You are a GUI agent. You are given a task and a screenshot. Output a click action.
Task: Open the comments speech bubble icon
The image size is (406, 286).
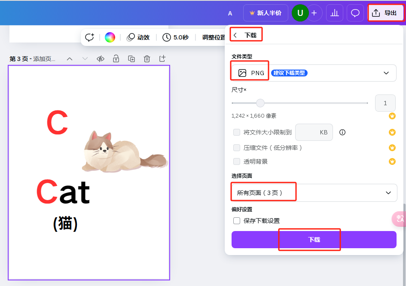pyautogui.click(x=355, y=13)
